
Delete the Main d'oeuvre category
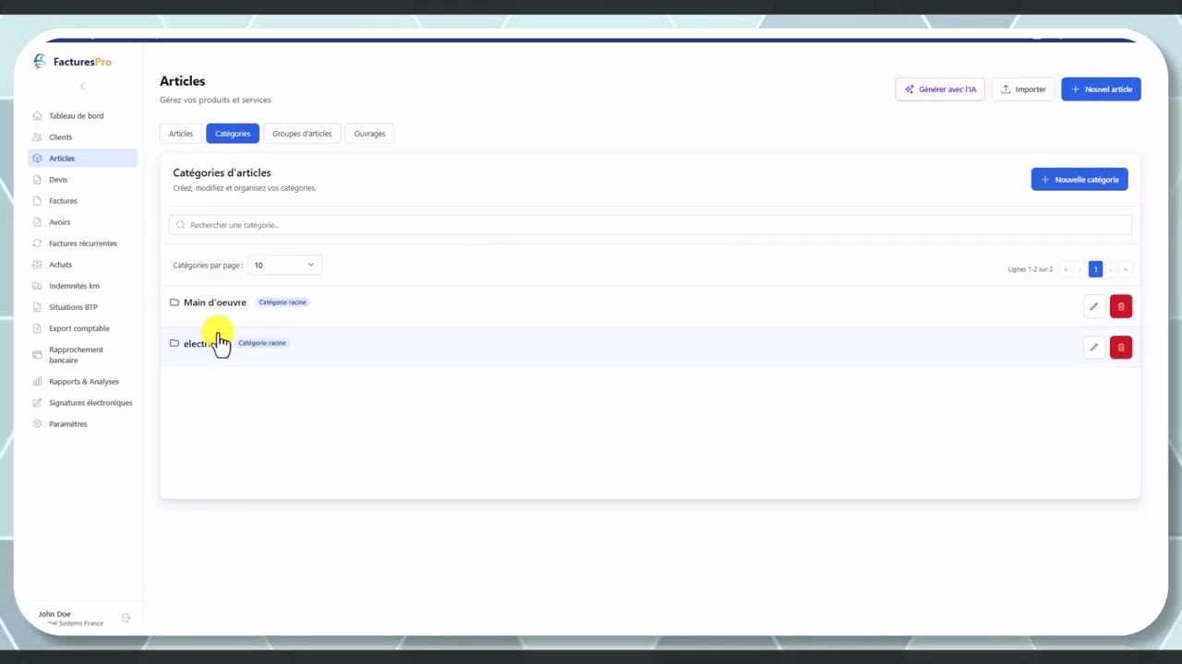click(x=1121, y=307)
